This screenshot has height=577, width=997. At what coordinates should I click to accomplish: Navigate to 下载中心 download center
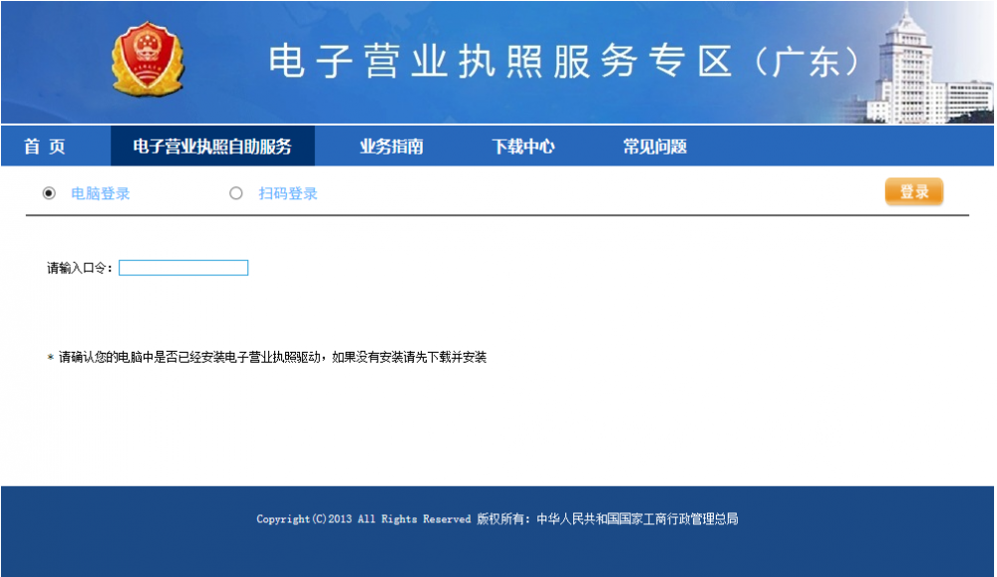coord(522,146)
